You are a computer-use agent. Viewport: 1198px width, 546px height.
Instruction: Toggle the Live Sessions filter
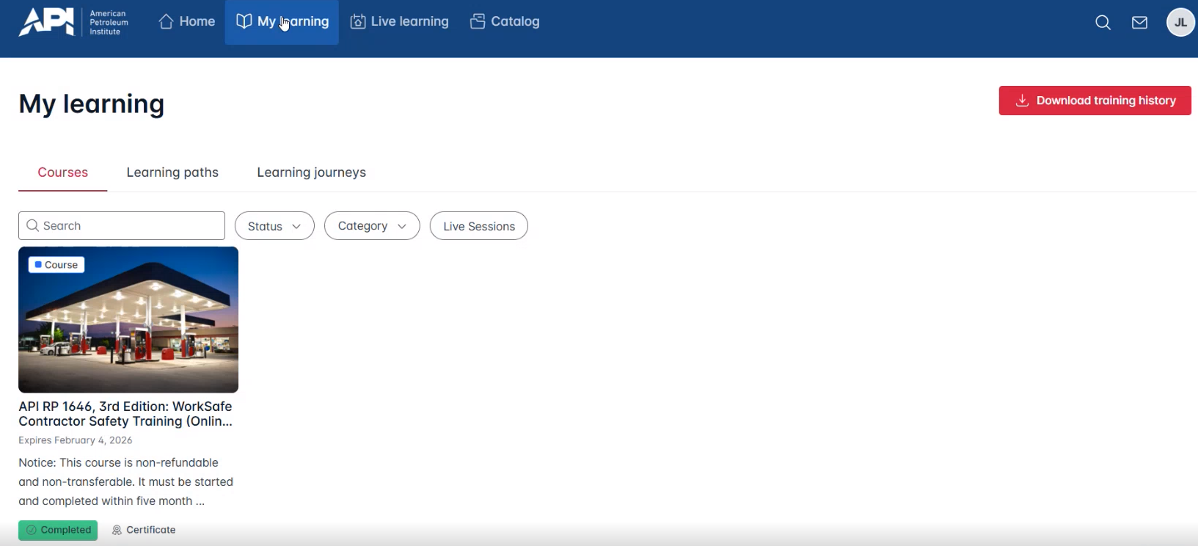point(479,226)
